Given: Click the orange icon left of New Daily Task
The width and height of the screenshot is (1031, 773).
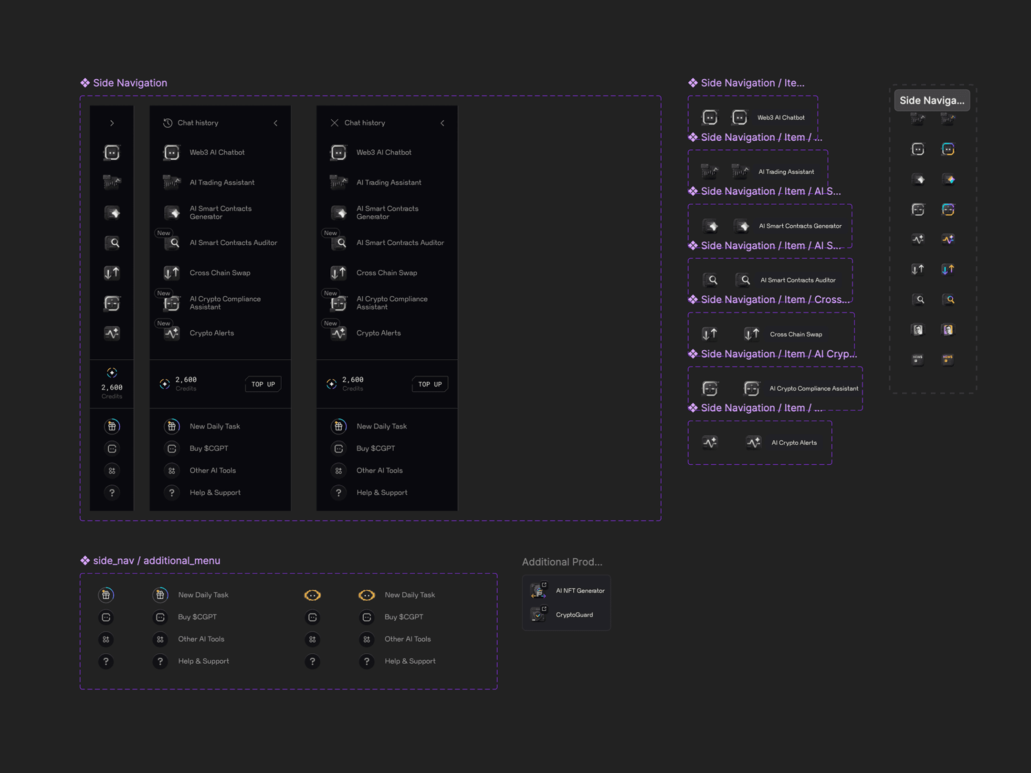Looking at the screenshot, I should (367, 595).
